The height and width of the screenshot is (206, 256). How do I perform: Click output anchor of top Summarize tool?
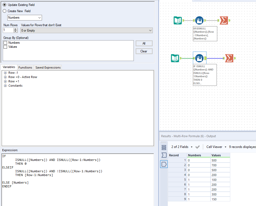(x=229, y=20)
